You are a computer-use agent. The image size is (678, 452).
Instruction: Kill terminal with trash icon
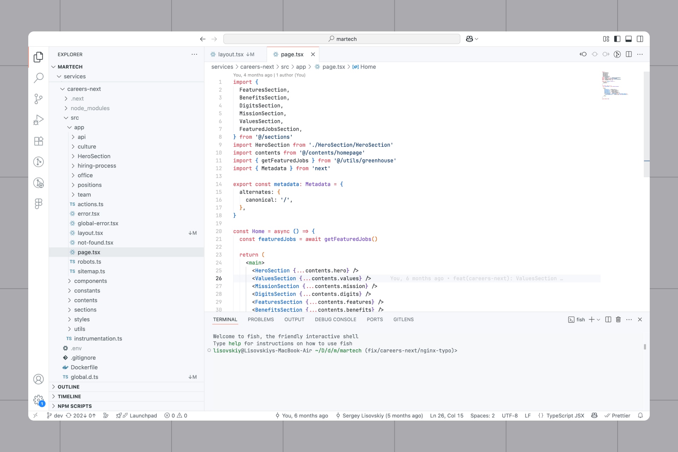pos(618,320)
